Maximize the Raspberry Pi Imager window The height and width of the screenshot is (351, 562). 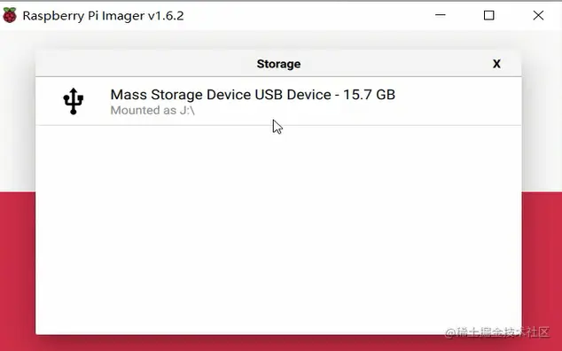[489, 15]
